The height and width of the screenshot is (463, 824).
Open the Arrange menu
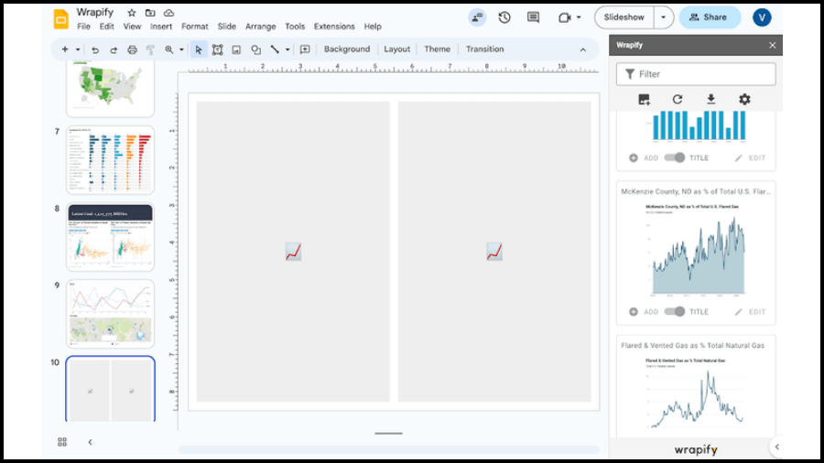pyautogui.click(x=260, y=27)
